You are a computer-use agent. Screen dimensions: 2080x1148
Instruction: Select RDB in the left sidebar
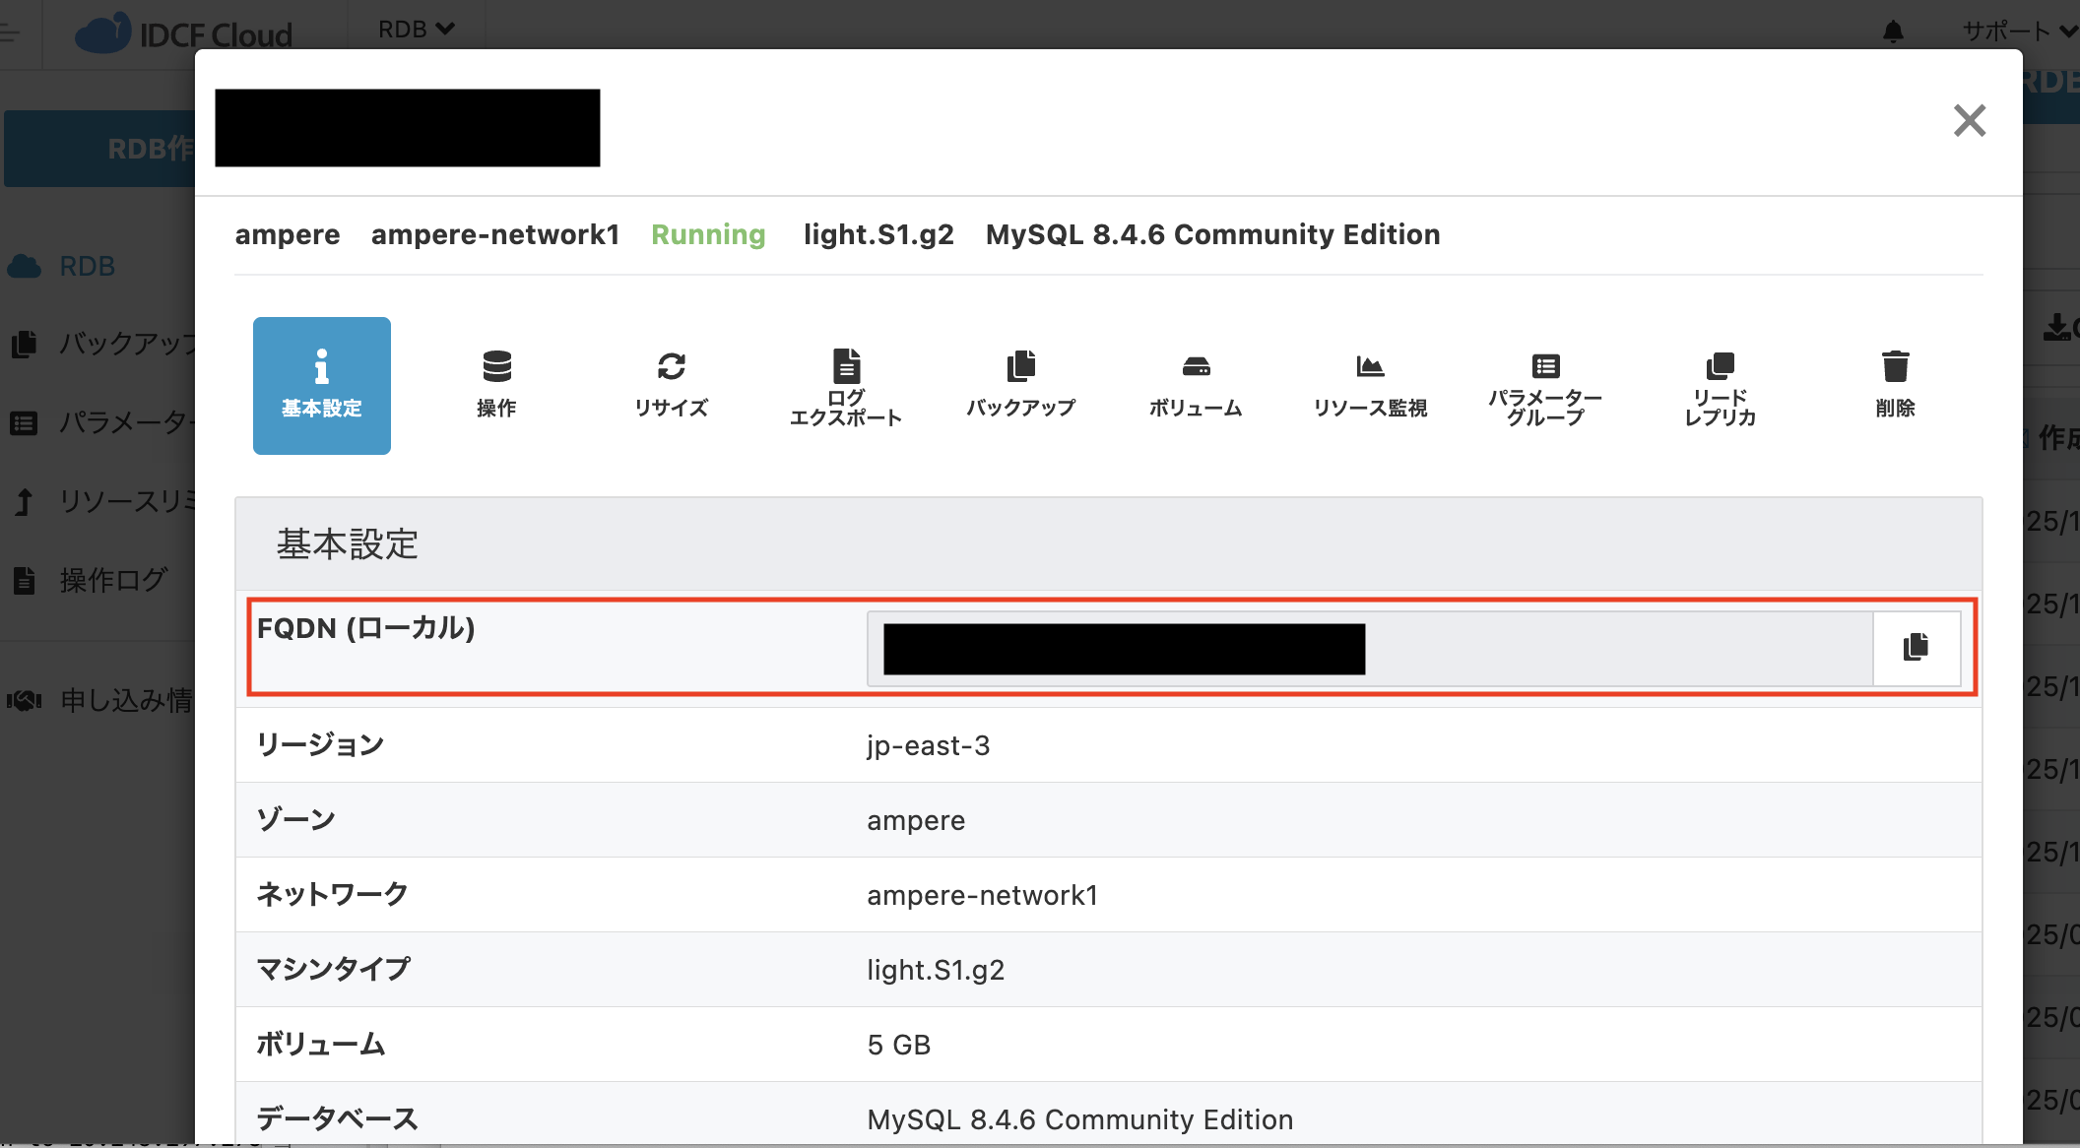(x=87, y=266)
